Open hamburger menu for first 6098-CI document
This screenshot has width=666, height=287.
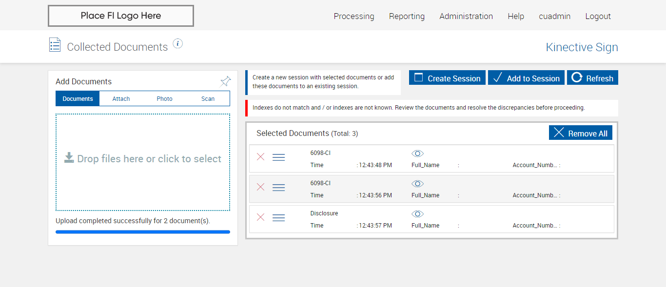[278, 157]
